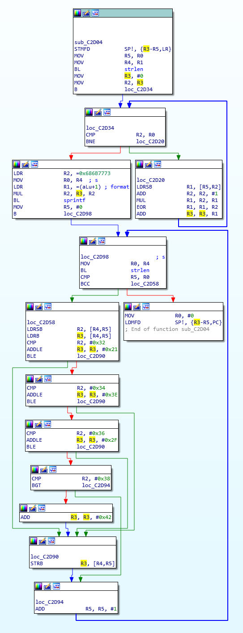The width and height of the screenshot is (243, 633).
Task: Click the color icon on the loc_C2D98 block
Action: pos(84,241)
